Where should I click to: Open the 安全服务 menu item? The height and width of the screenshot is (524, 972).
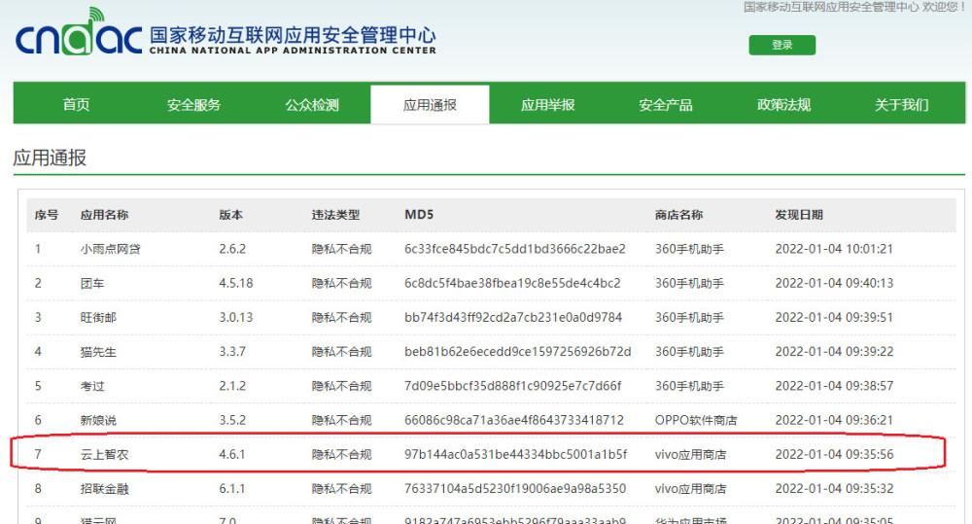click(193, 104)
